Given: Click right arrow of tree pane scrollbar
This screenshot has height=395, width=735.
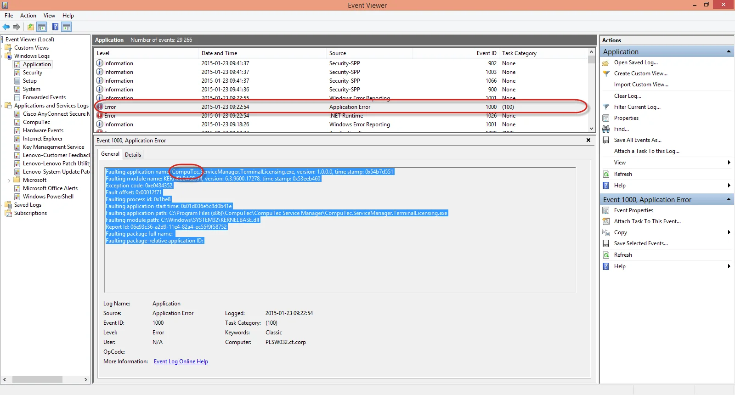Looking at the screenshot, I should (x=85, y=380).
